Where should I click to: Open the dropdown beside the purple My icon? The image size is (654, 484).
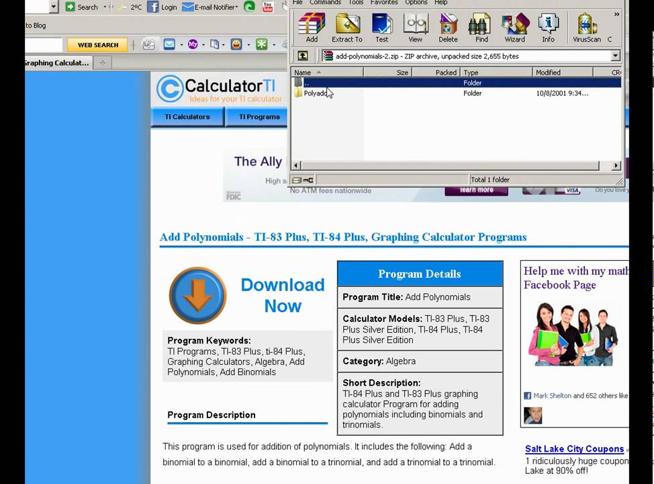click(203, 44)
